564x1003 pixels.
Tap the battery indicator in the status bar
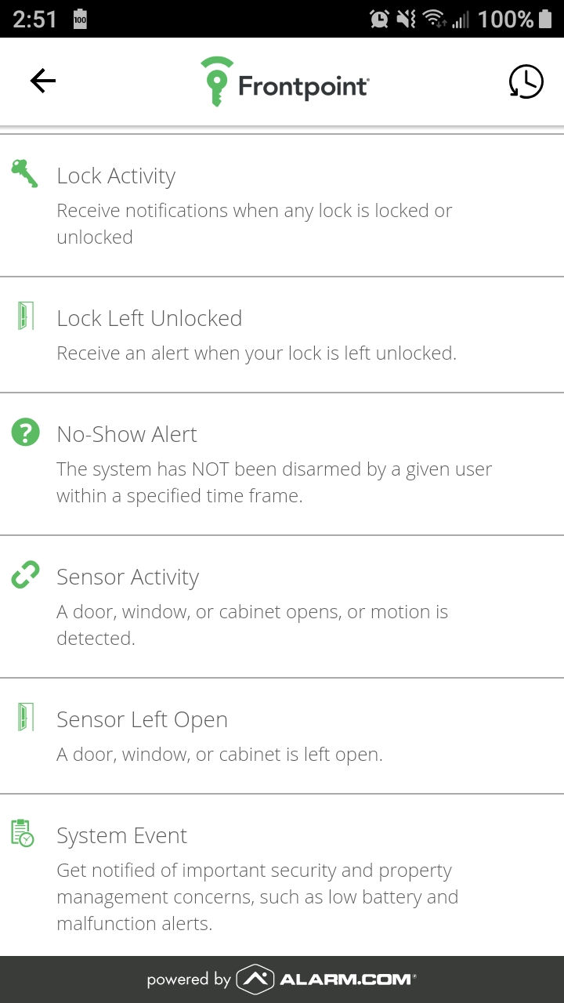545,19
